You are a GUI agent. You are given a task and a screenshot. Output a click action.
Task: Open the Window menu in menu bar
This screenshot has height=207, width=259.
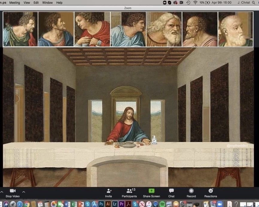[x=47, y=2]
